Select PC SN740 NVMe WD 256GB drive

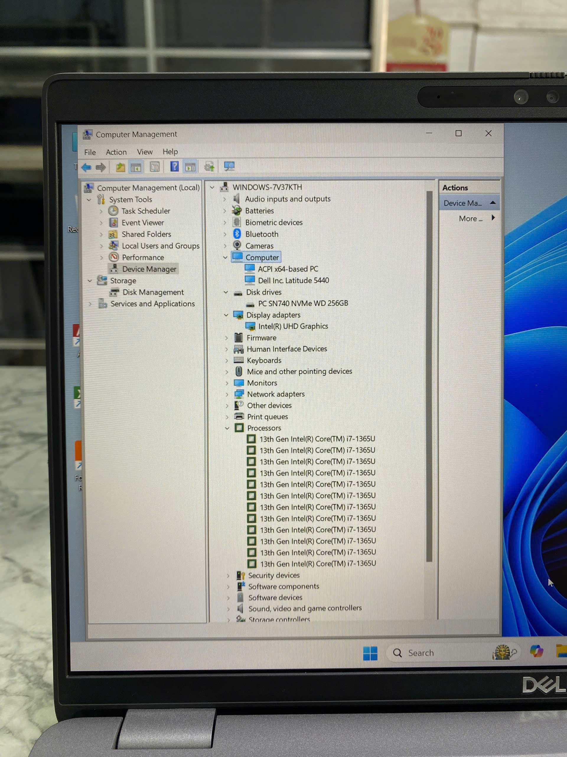point(303,303)
